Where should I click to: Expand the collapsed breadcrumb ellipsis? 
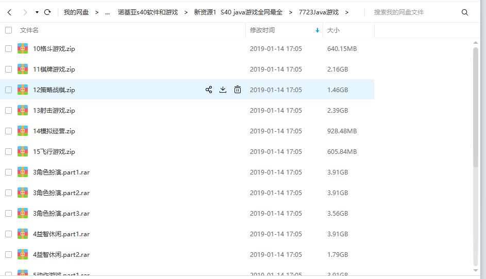108,12
